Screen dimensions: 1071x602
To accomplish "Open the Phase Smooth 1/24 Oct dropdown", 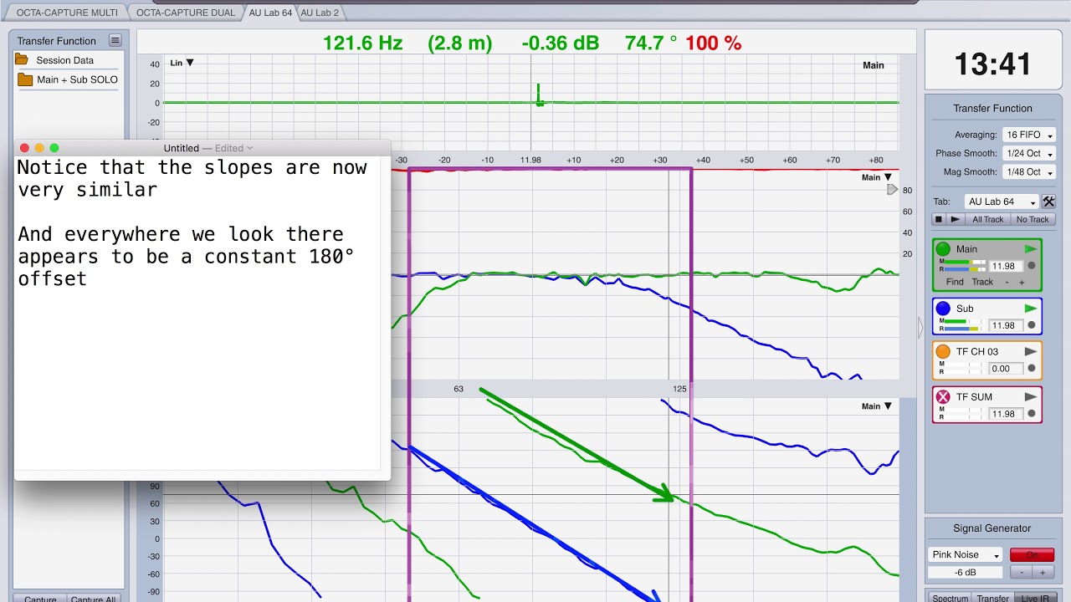I will [x=1029, y=153].
